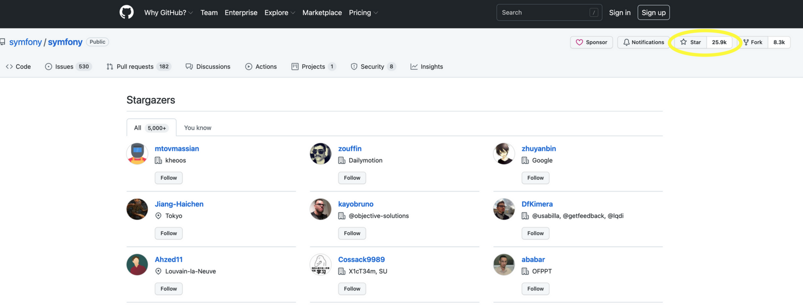803x307 pixels.
Task: Switch to the Actions tab
Action: tap(261, 67)
